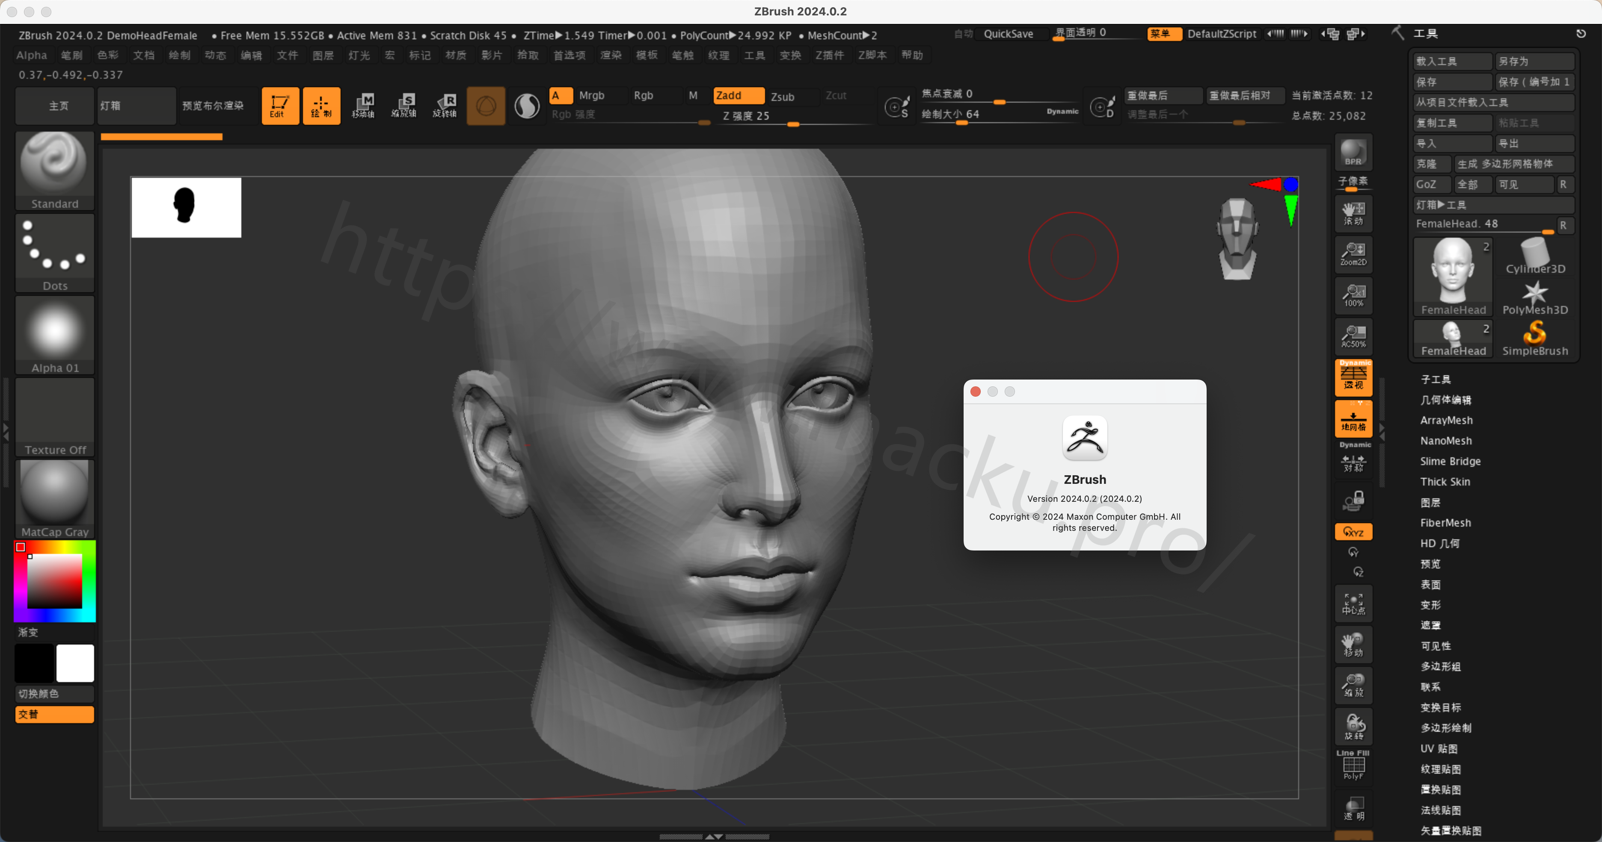
Task: Select the Standard brush thumbnail
Action: click(55, 170)
